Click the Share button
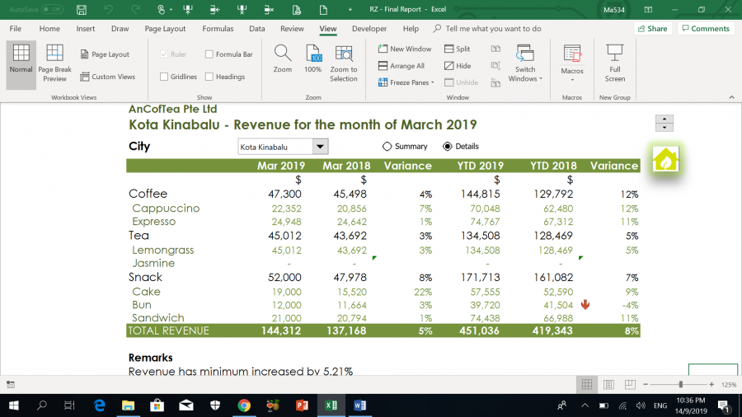This screenshot has height=417, width=742. (x=653, y=29)
